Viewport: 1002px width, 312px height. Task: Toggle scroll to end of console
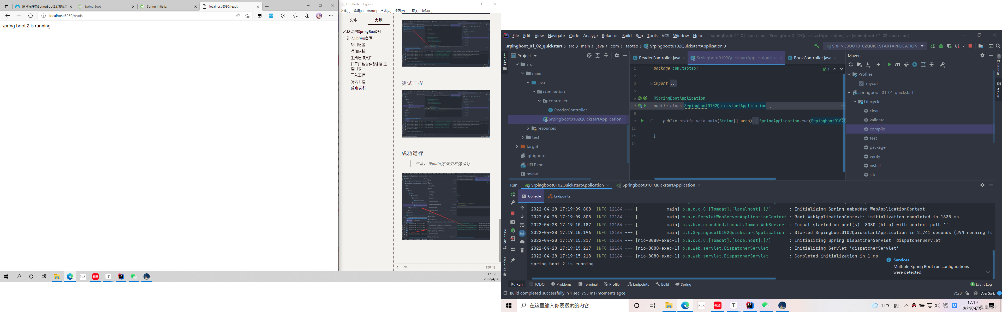point(522,233)
